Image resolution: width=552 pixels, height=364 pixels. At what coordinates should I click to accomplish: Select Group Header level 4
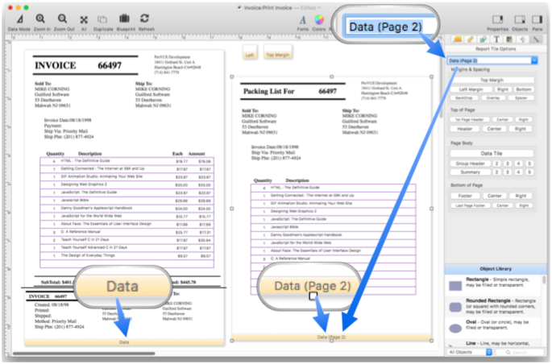click(x=518, y=163)
